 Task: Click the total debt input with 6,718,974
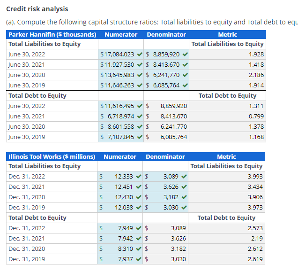click(121, 117)
